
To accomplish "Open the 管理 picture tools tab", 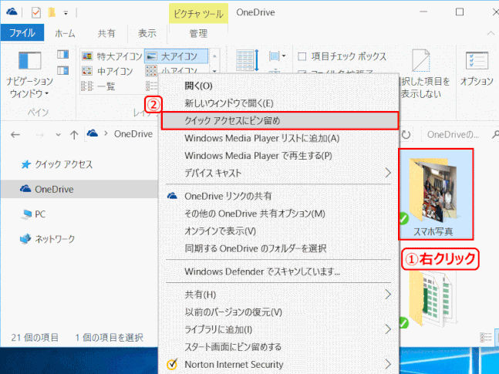I will (198, 33).
